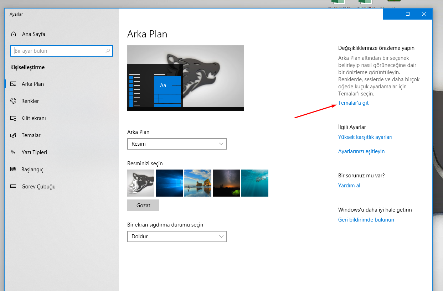
Task: Click 'Ayarlarınızı eşitleyin' link
Action: [361, 151]
